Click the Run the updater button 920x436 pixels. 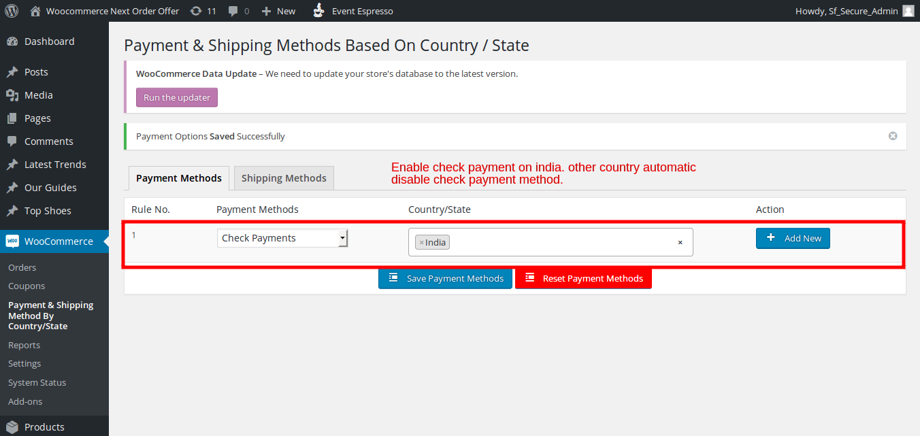tap(177, 97)
